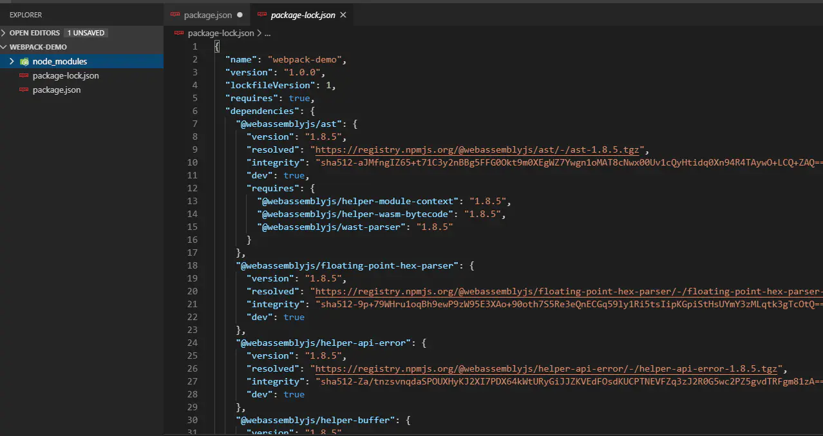Image resolution: width=823 pixels, height=436 pixels.
Task: Click the integrity hash on line 21
Action: (x=569, y=304)
